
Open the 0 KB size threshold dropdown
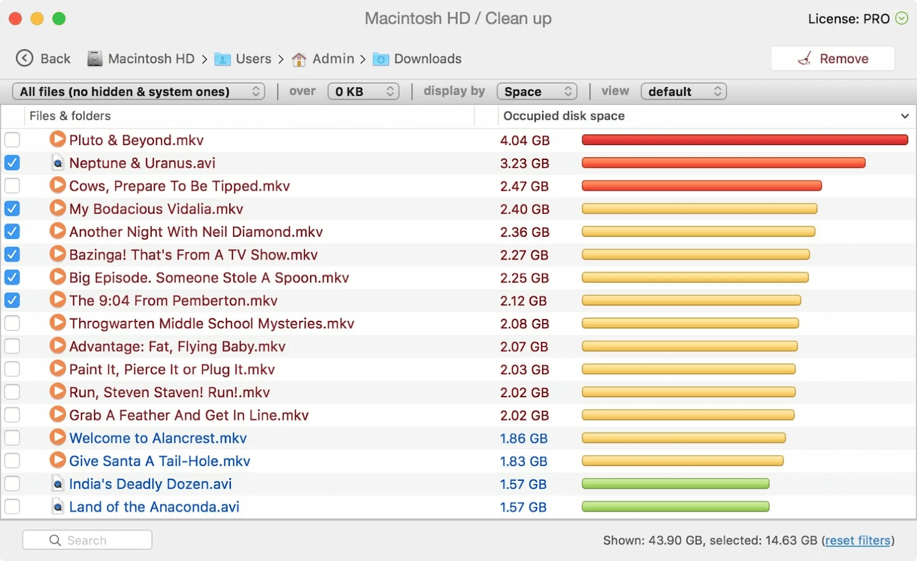[363, 92]
